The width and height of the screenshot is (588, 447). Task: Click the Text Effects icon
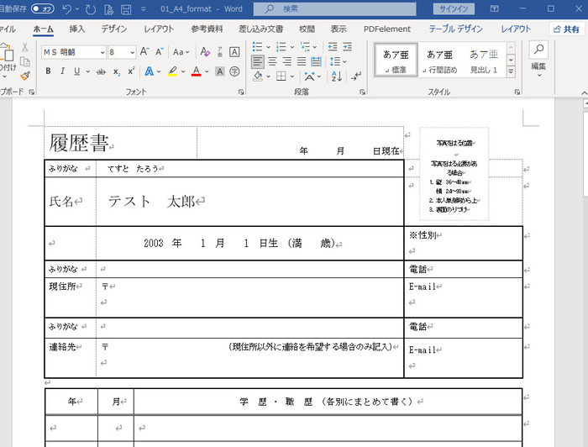click(150, 71)
